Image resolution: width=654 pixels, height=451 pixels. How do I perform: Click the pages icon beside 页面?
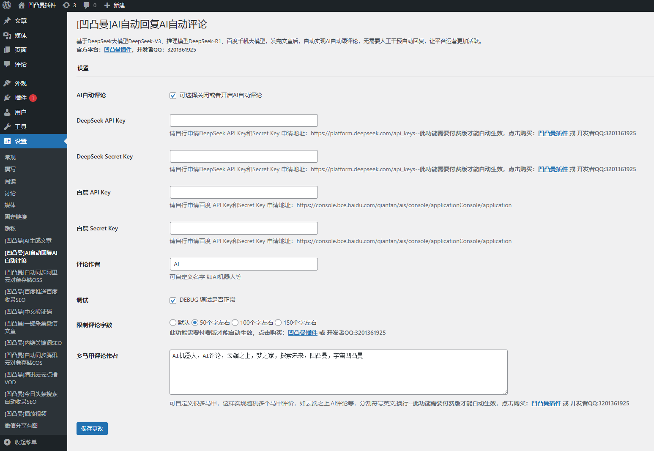pos(7,50)
